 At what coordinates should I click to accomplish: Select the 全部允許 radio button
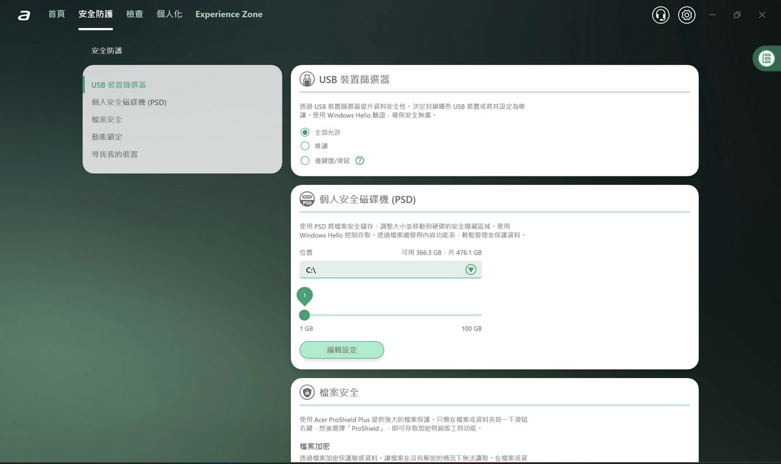tap(305, 132)
